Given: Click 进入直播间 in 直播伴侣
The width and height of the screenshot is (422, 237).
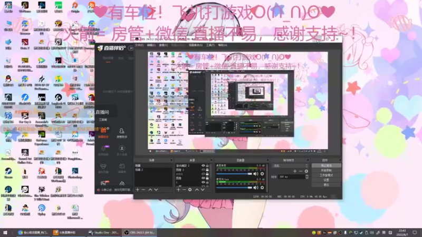Looking at the screenshot, I should [x=98, y=112].
